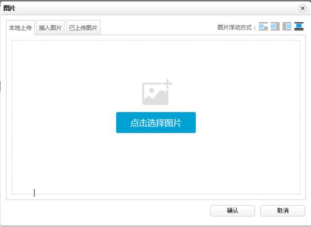Choose the float-left image alignment icon
This screenshot has width=311, height=227.
275,26
